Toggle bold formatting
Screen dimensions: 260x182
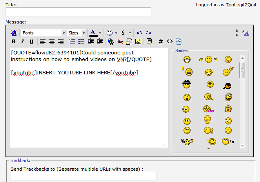point(14,41)
